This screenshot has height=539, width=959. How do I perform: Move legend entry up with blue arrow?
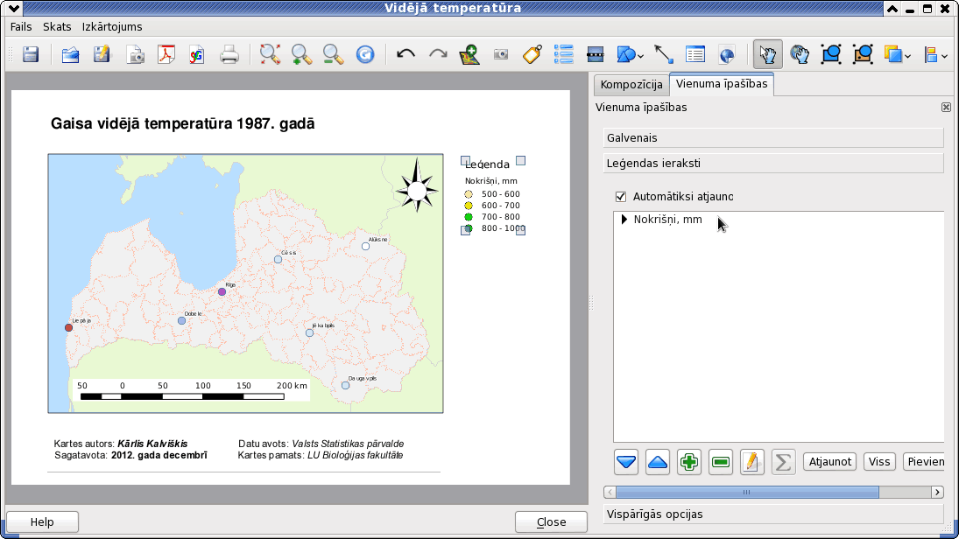coord(658,462)
